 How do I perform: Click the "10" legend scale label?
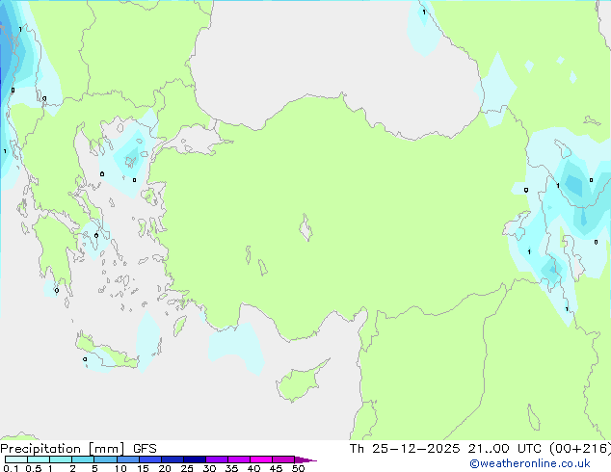pyautogui.click(x=120, y=468)
